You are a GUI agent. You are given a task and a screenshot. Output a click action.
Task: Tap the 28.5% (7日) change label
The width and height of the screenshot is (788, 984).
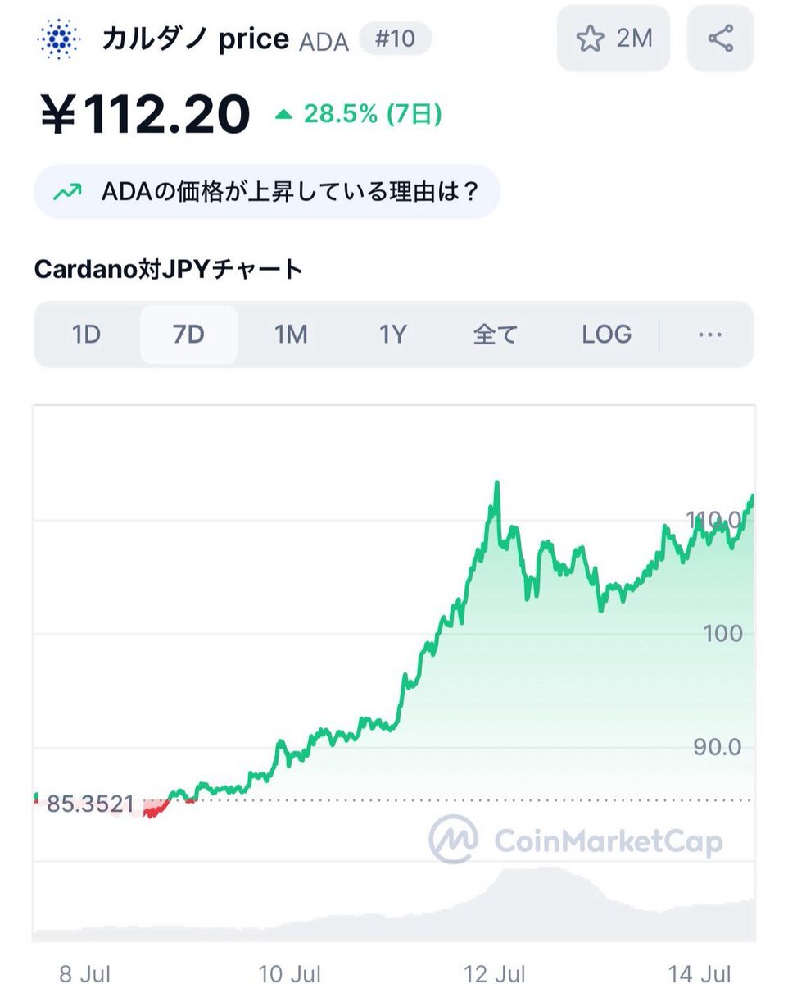[373, 114]
